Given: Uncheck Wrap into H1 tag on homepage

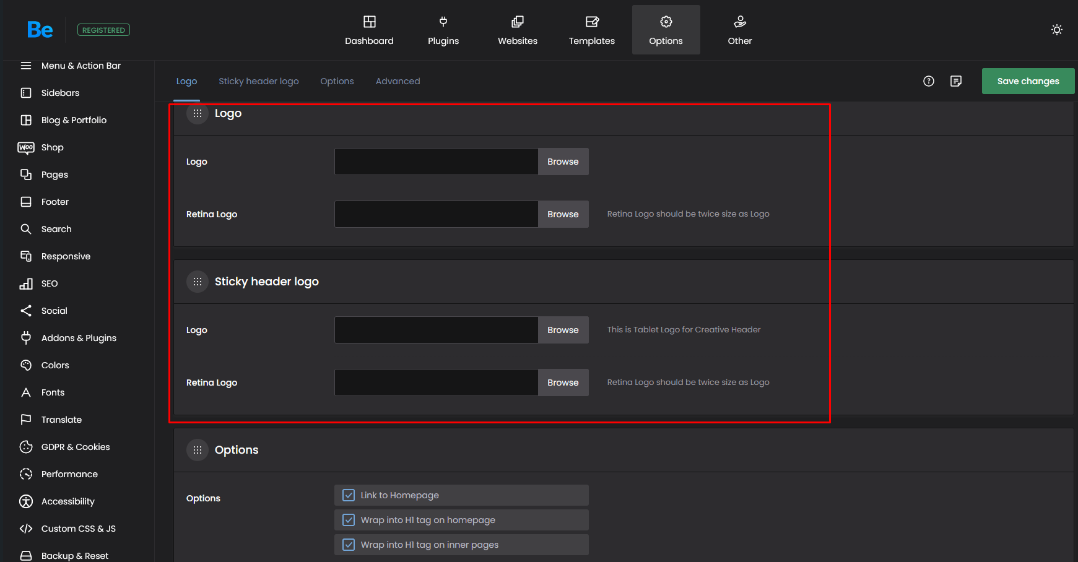Looking at the screenshot, I should (349, 520).
